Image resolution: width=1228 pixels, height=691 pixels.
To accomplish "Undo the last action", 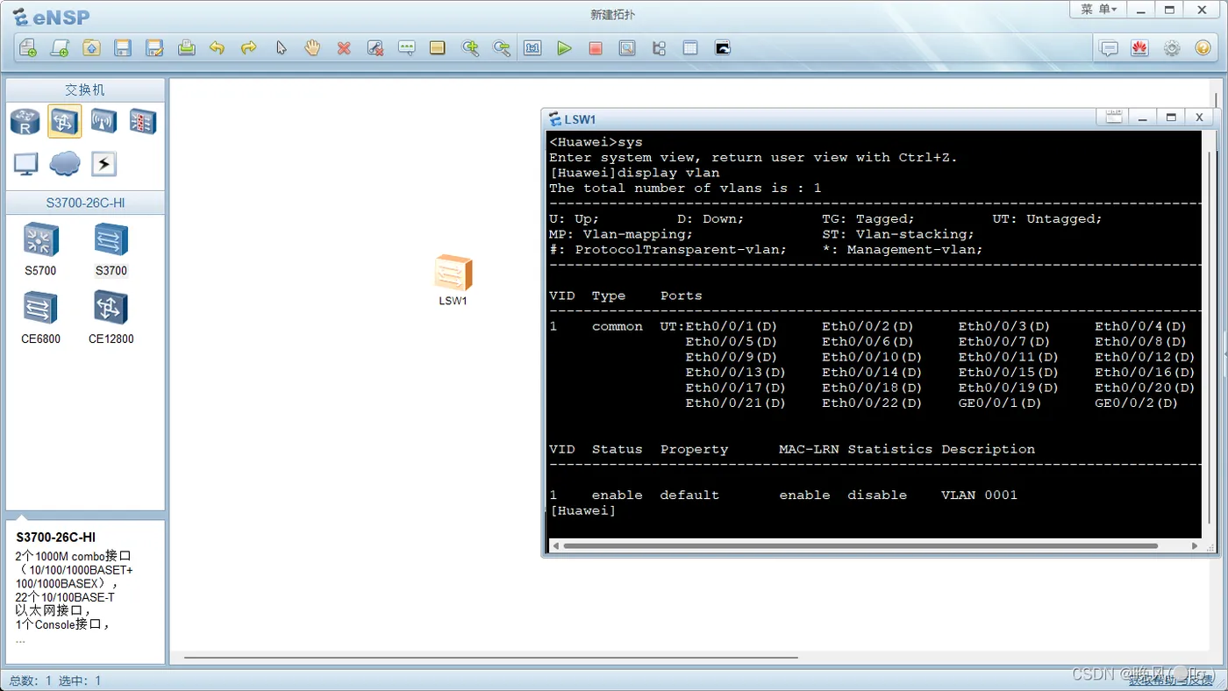I will pyautogui.click(x=218, y=48).
